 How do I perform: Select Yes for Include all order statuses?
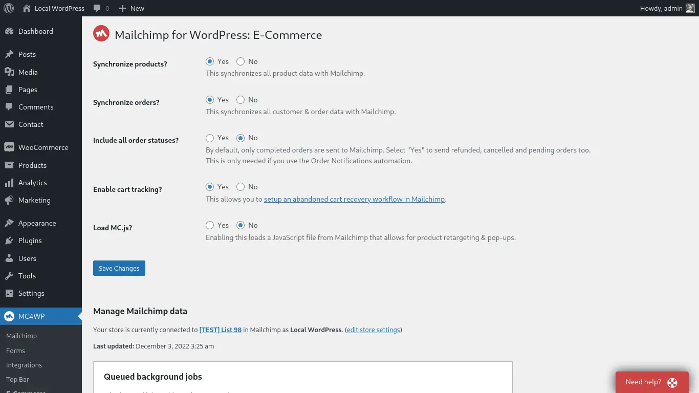click(x=210, y=138)
